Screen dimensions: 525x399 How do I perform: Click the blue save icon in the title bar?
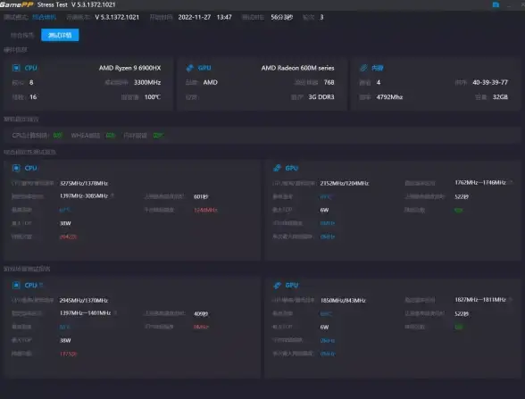(496, 4)
